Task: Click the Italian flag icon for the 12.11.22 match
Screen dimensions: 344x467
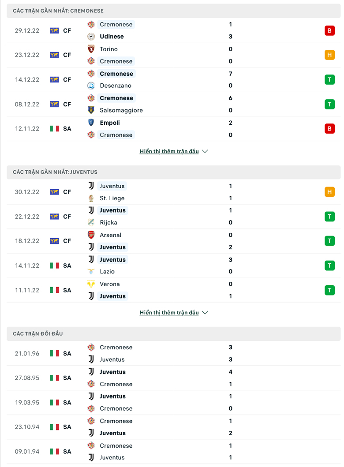Action: click(55, 128)
